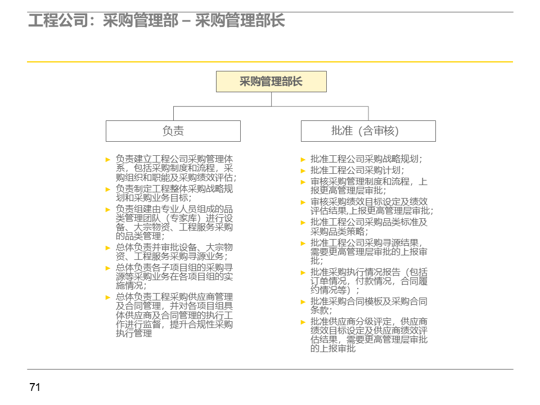The image size is (540, 405).
Task: Click bullet text 总体负责工程采购供应商管理
Action: [x=174, y=315]
